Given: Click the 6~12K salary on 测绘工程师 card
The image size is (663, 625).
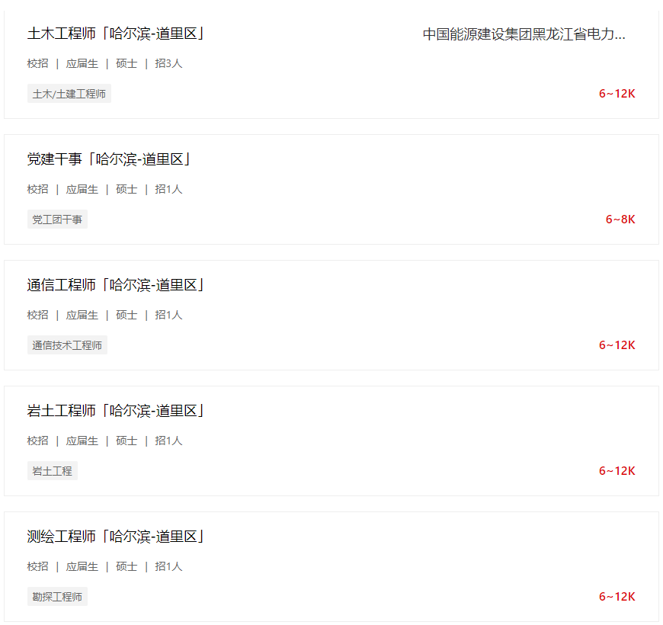Looking at the screenshot, I should coord(617,597).
